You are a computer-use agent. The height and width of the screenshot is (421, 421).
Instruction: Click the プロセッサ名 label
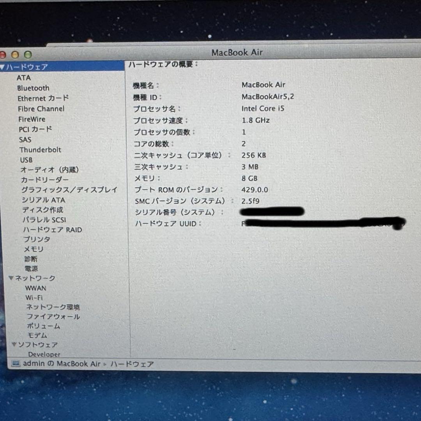157,109
